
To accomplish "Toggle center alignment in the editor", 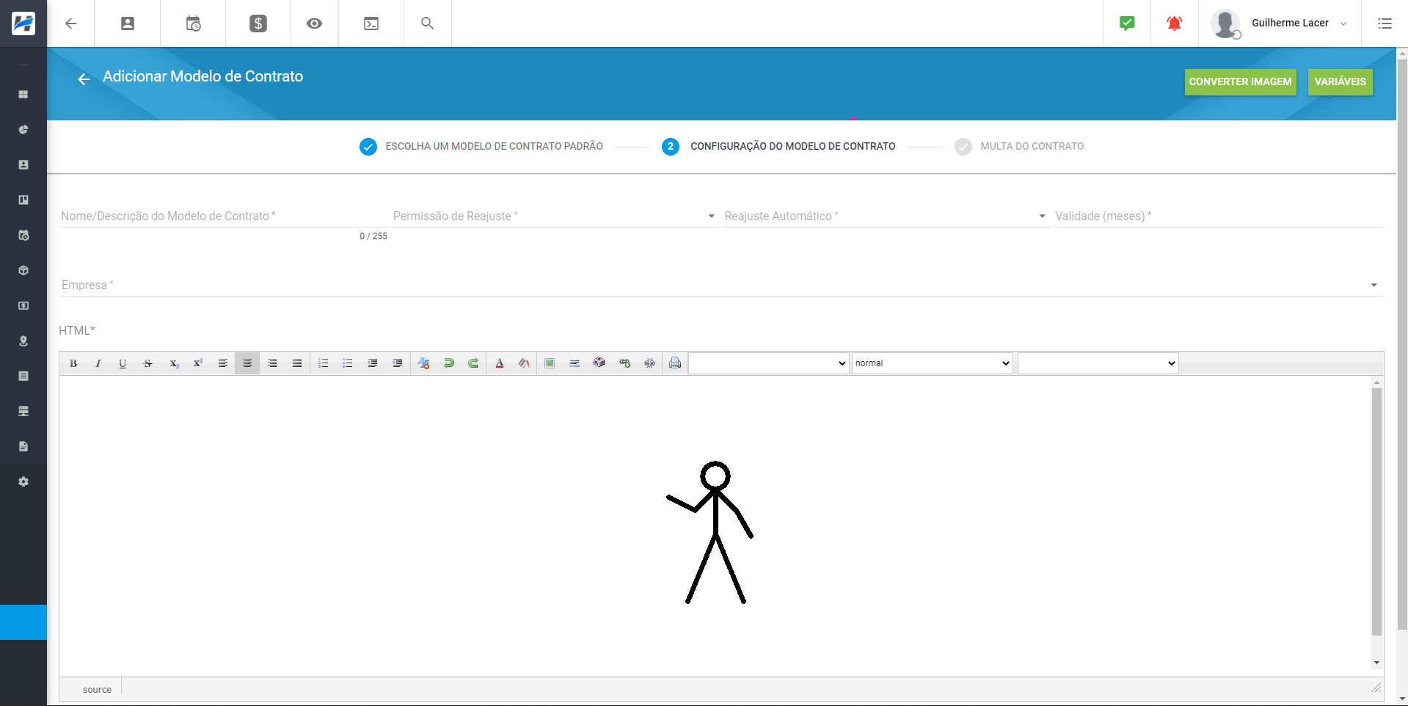I will point(247,363).
